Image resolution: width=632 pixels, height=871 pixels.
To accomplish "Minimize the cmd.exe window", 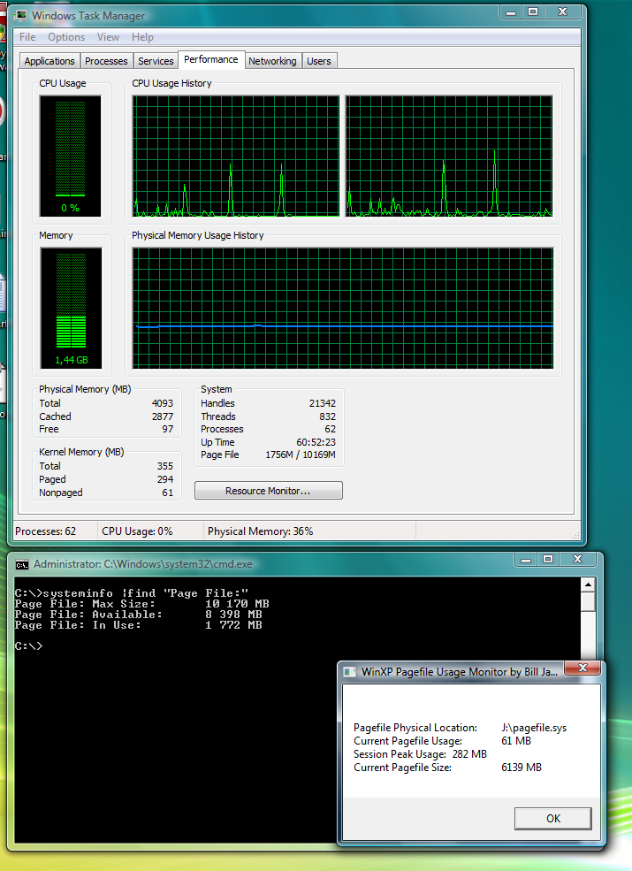I will (x=526, y=560).
